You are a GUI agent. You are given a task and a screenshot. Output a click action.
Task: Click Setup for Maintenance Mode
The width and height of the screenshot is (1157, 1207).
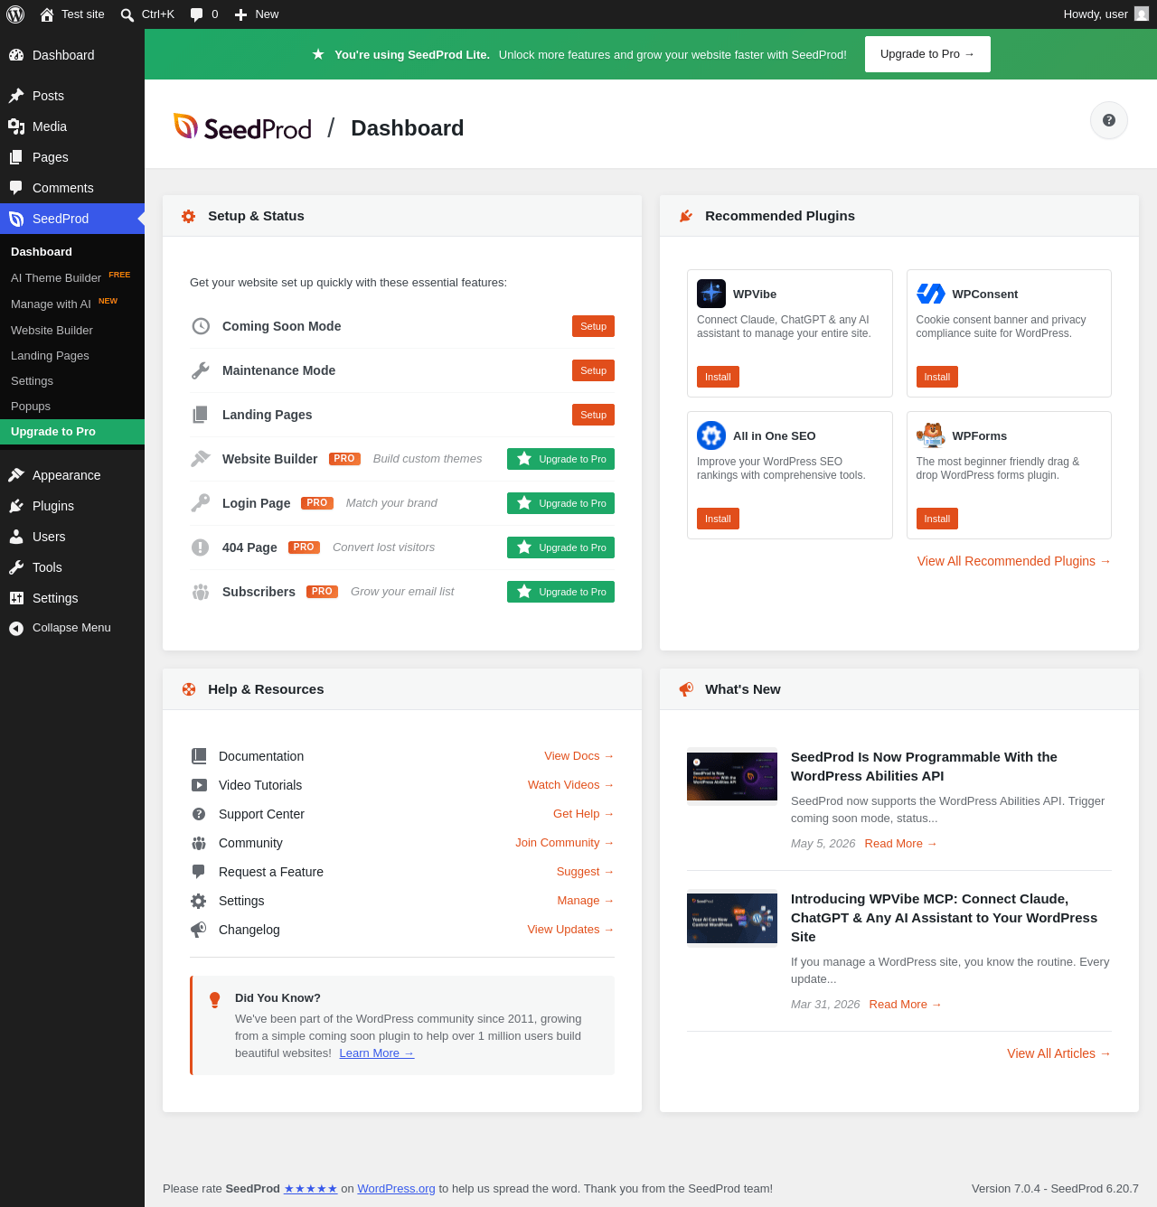(x=593, y=370)
